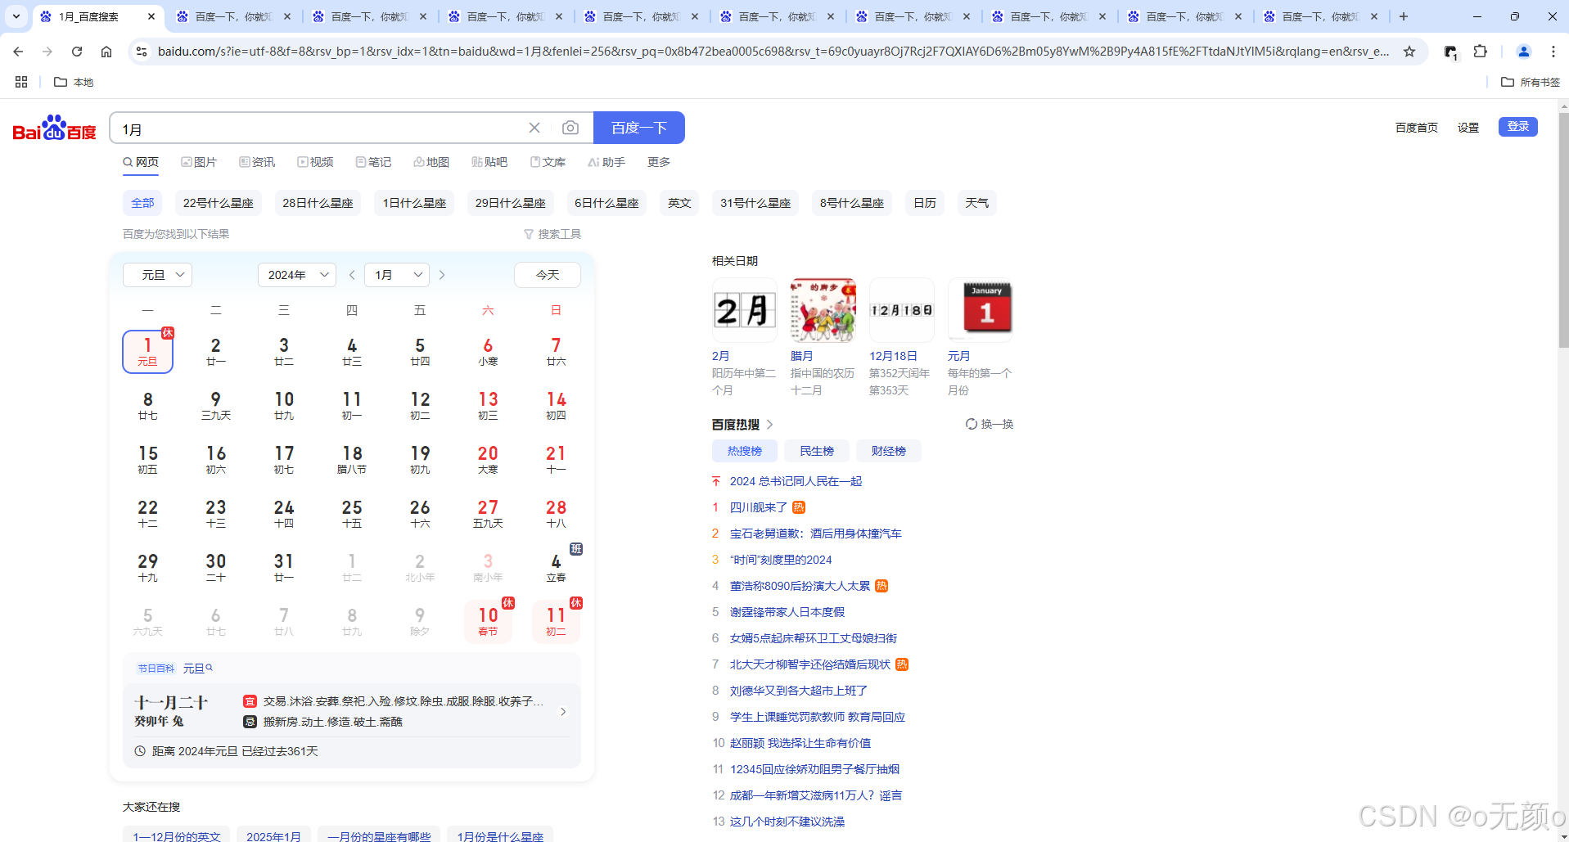The width and height of the screenshot is (1569, 842).
Task: Select the 民生榜 hot list tab
Action: [817, 451]
